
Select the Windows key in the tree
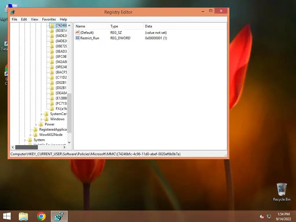coord(57,119)
